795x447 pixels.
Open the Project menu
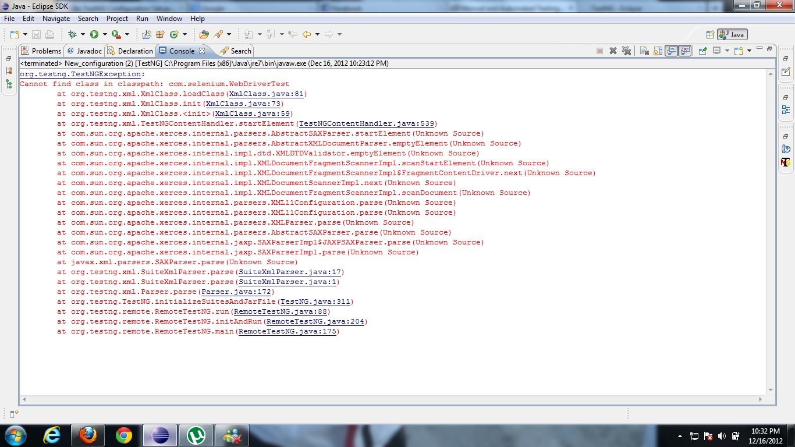coord(117,19)
